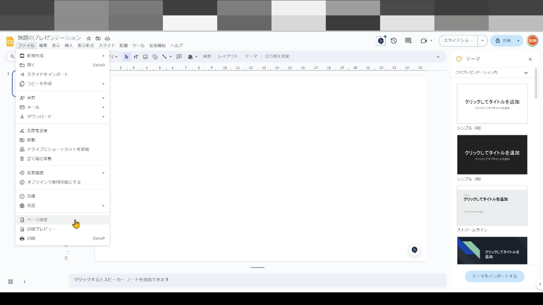Image resolution: width=543 pixels, height=305 pixels.
Task: Open version history clock icon in header
Action: [x=394, y=41]
